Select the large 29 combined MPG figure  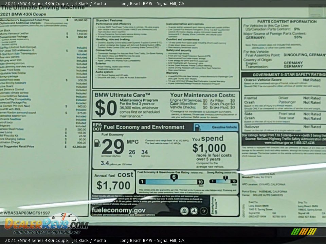(113, 146)
